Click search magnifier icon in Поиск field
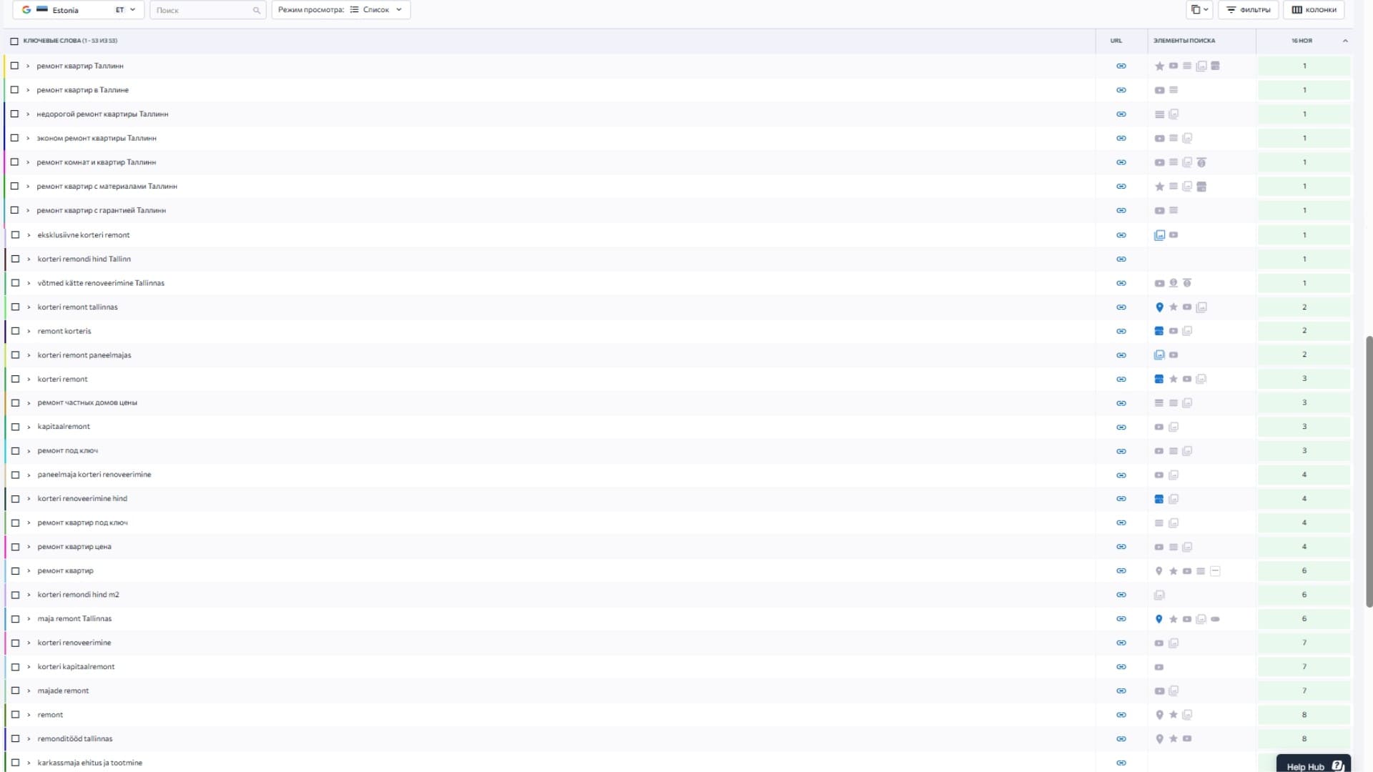Viewport: 1373px width, 772px height. [257, 11]
